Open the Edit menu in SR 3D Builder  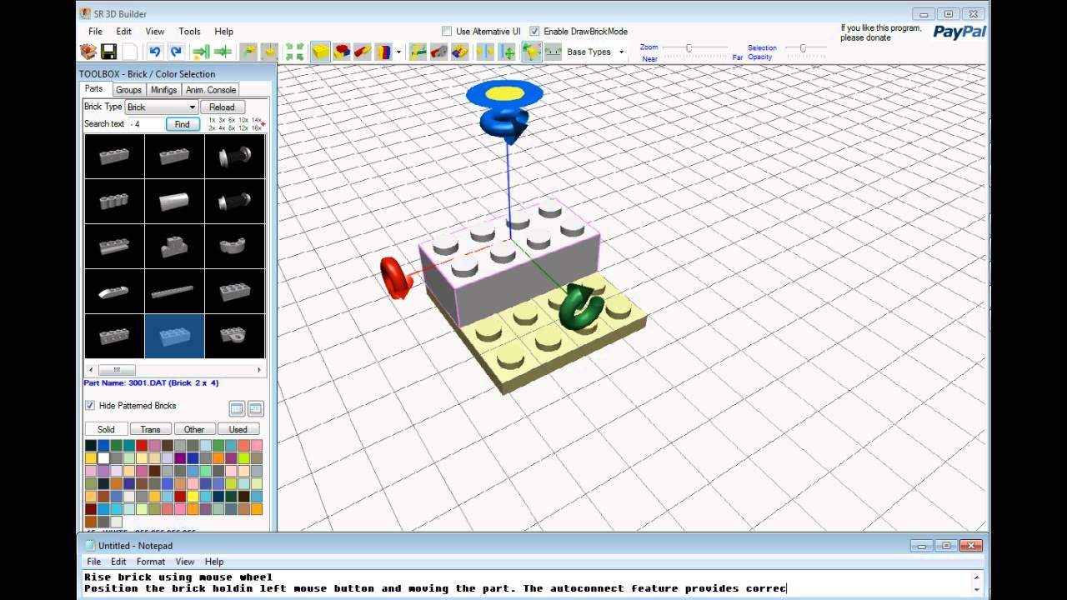pos(123,31)
